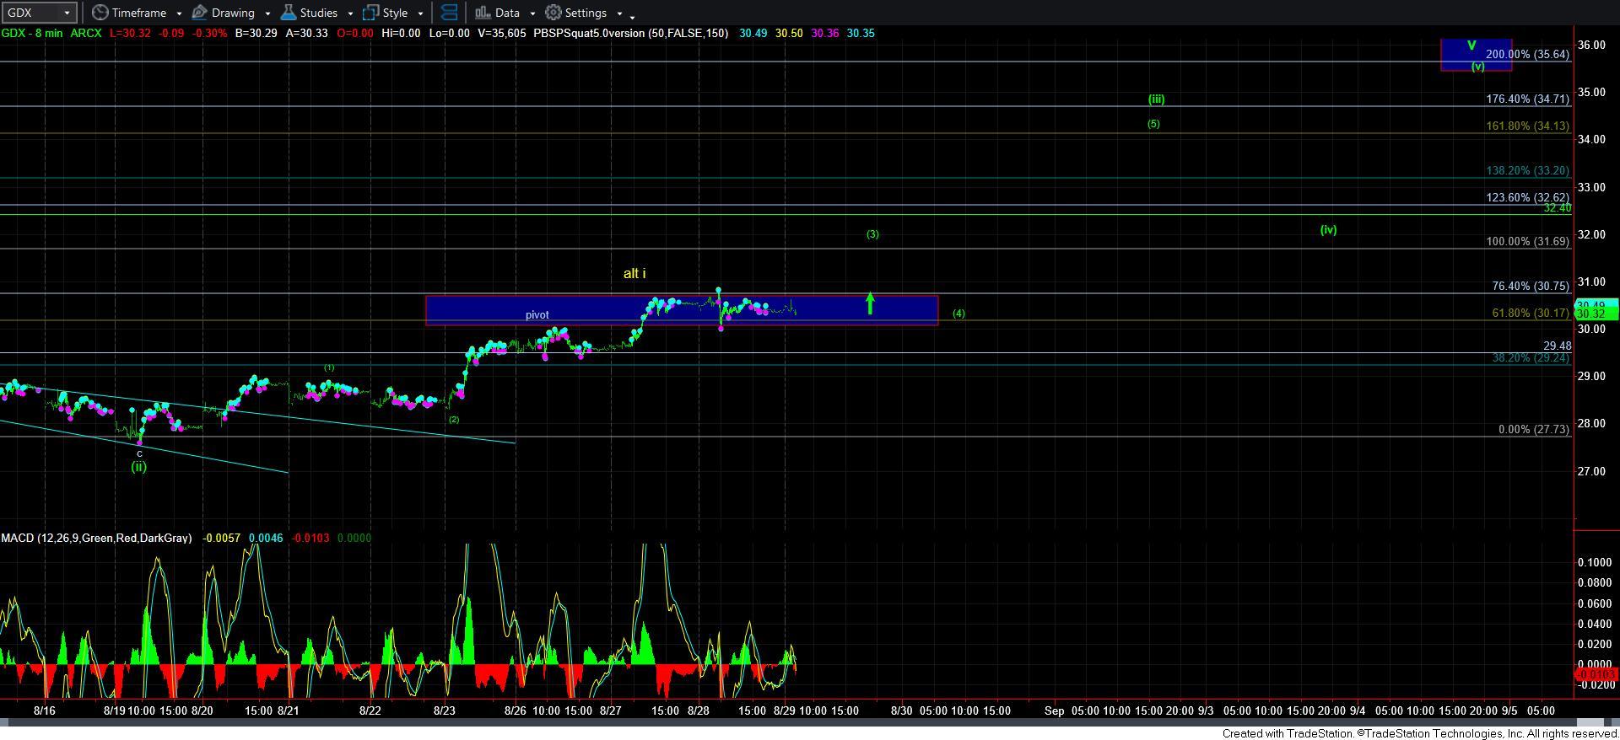Click the MACD indicator label
Image resolution: width=1620 pixels, height=740 pixels.
coord(96,538)
